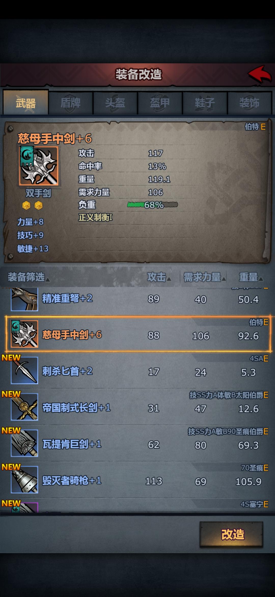This screenshot has width=275, height=597.
Task: Click the 改造 button
Action: 231,534
